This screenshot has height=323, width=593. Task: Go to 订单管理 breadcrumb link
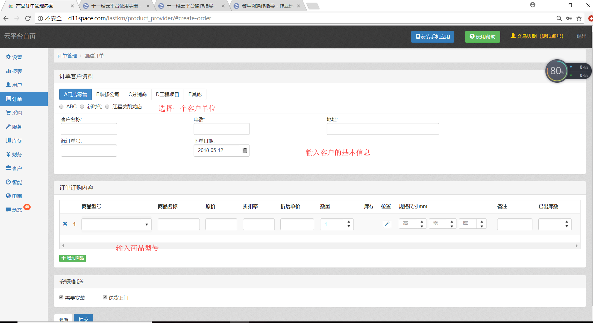click(67, 56)
